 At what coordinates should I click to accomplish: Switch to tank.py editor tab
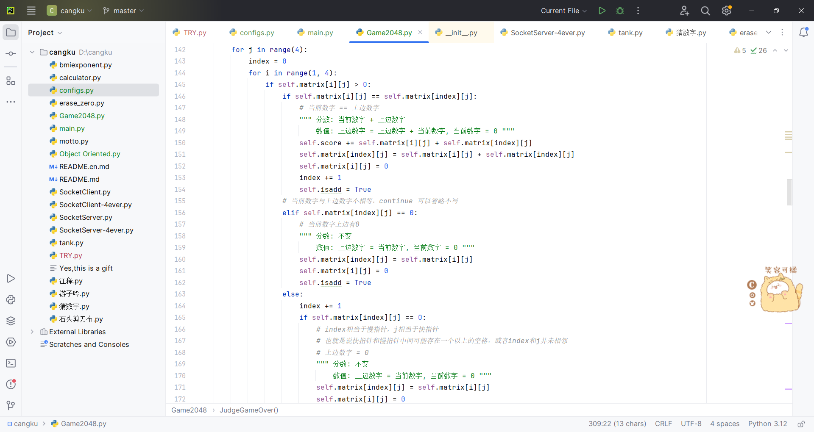click(625, 33)
